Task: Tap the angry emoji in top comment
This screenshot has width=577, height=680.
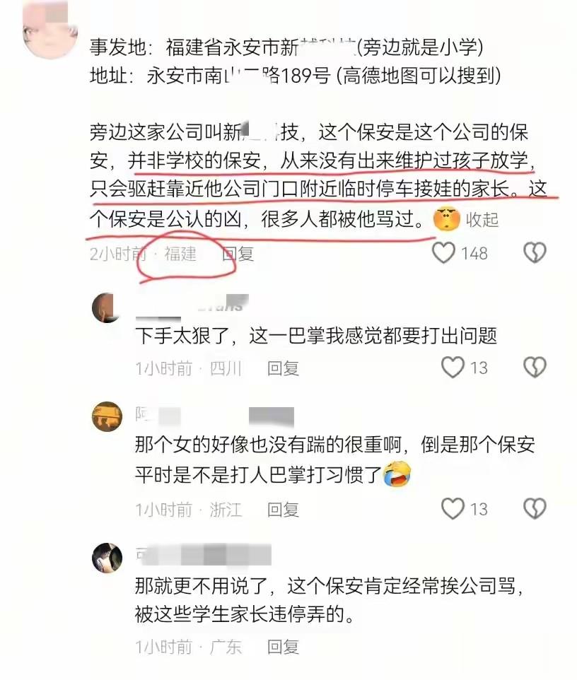Action: coord(446,219)
